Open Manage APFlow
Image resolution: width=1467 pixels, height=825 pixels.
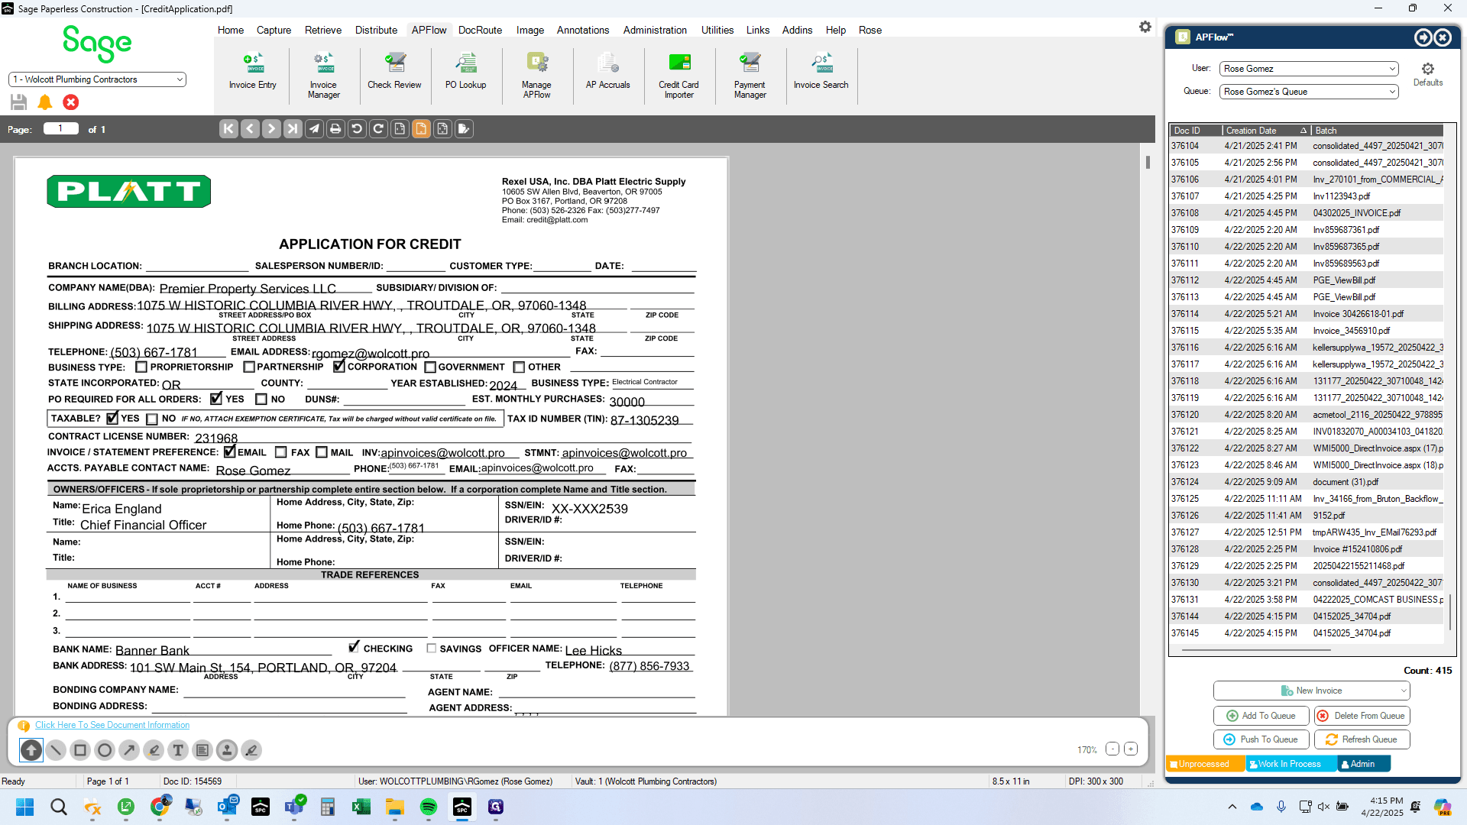pyautogui.click(x=537, y=76)
